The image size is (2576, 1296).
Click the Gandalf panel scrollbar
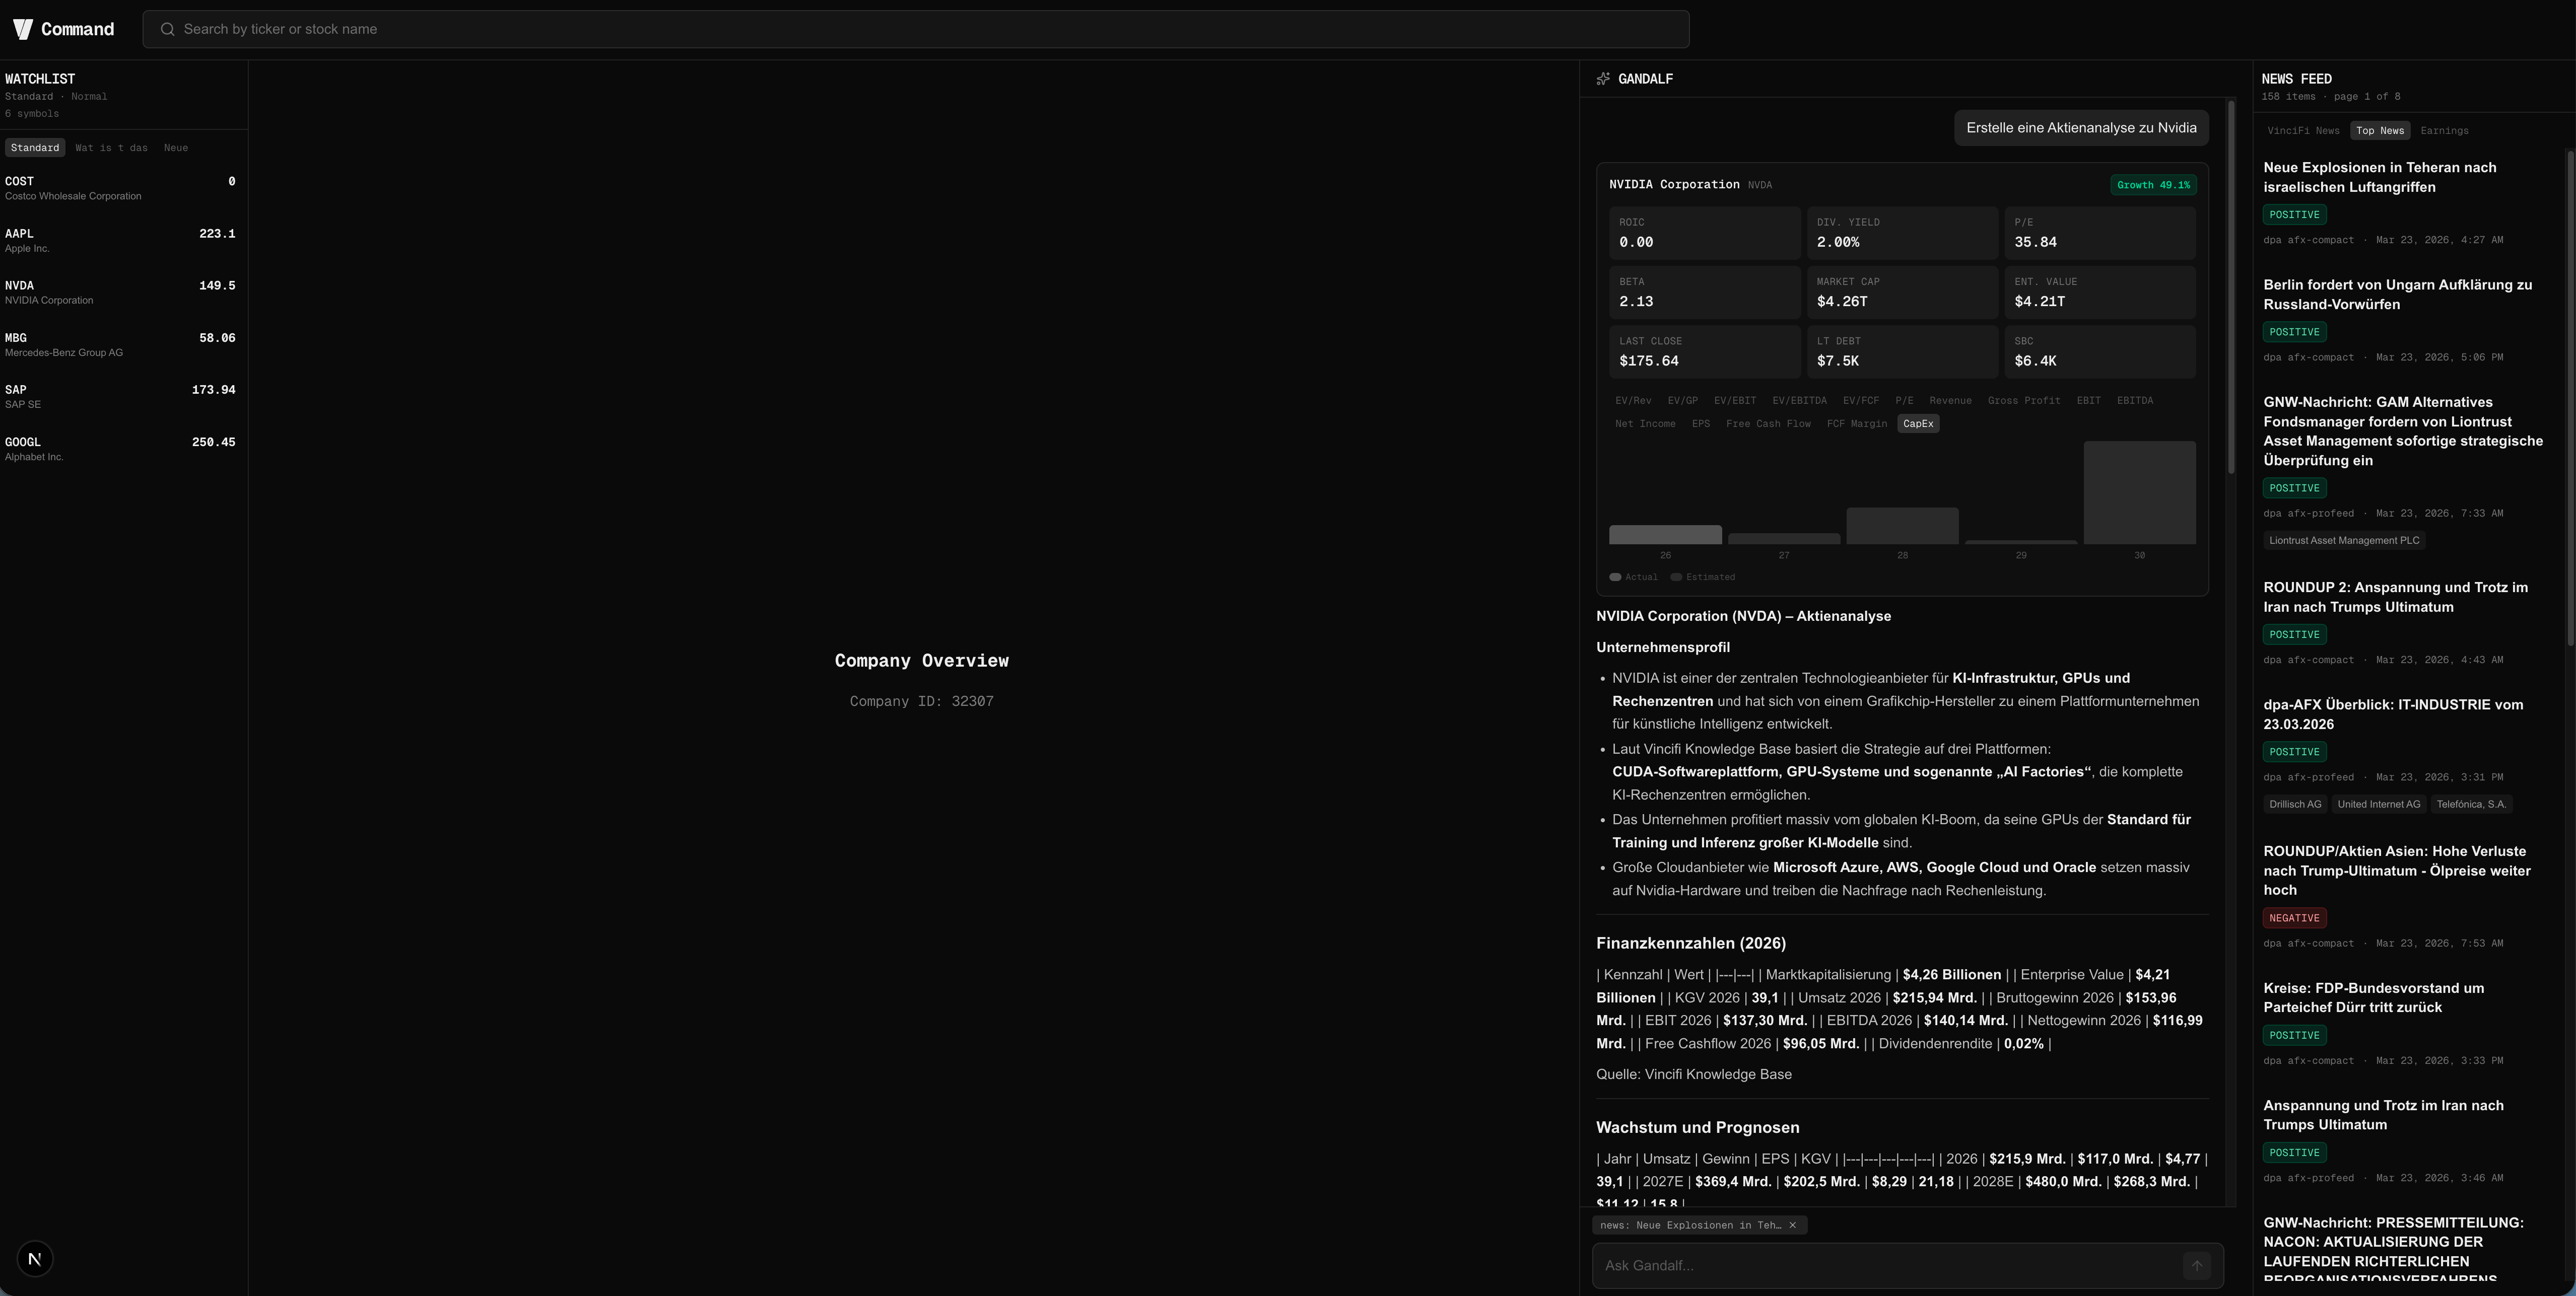(2231, 287)
